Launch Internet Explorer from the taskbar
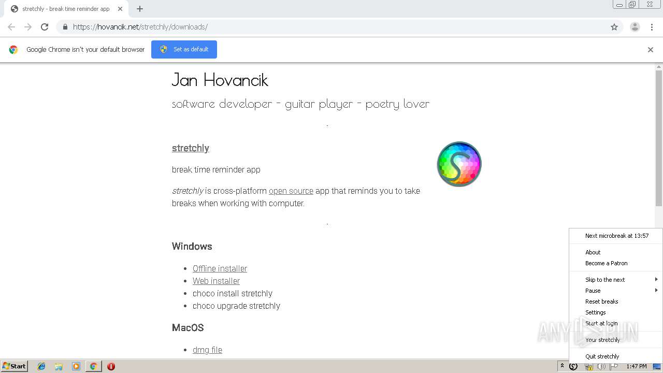 coord(41,366)
